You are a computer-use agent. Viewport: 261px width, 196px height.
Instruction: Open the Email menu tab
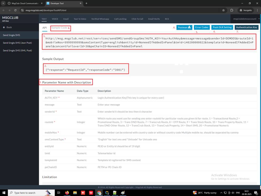pos(66,19)
